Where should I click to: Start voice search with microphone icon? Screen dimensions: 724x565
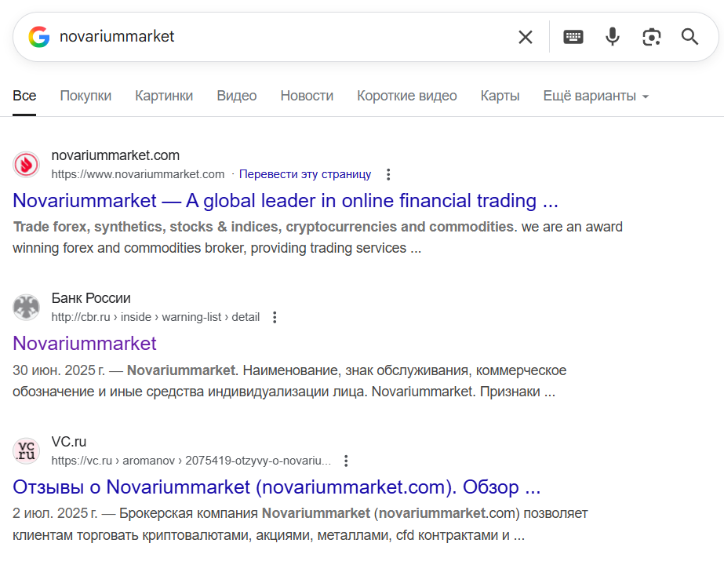(x=613, y=37)
